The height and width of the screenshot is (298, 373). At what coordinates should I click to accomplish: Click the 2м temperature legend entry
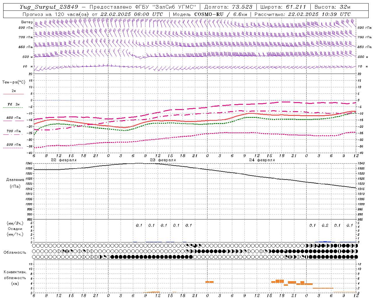tap(14, 91)
